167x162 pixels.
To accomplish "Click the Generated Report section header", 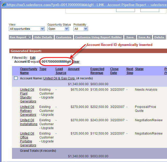I will coord(88,51).
